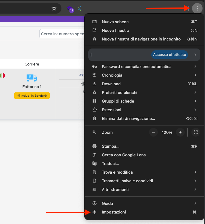Open Nuova finestra di navigazione in incognito
This screenshot has width=205, height=224.
(x=144, y=39)
